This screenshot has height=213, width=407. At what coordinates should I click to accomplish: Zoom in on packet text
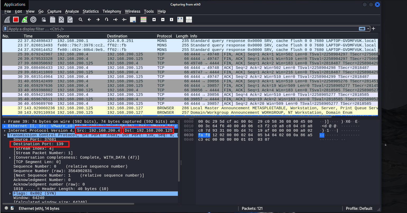tap(154, 20)
